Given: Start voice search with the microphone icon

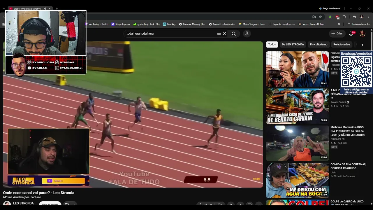Looking at the screenshot, I should click(x=247, y=34).
